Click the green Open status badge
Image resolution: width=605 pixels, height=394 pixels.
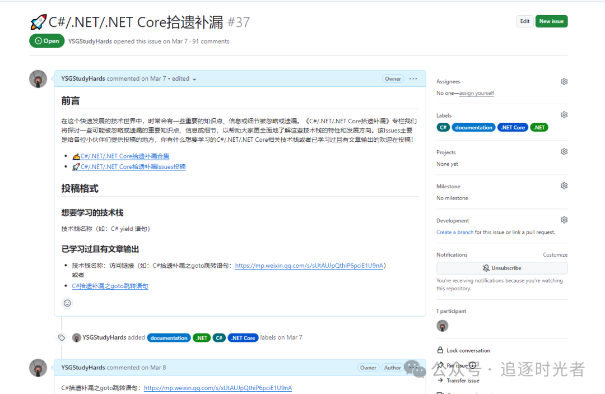tap(46, 41)
